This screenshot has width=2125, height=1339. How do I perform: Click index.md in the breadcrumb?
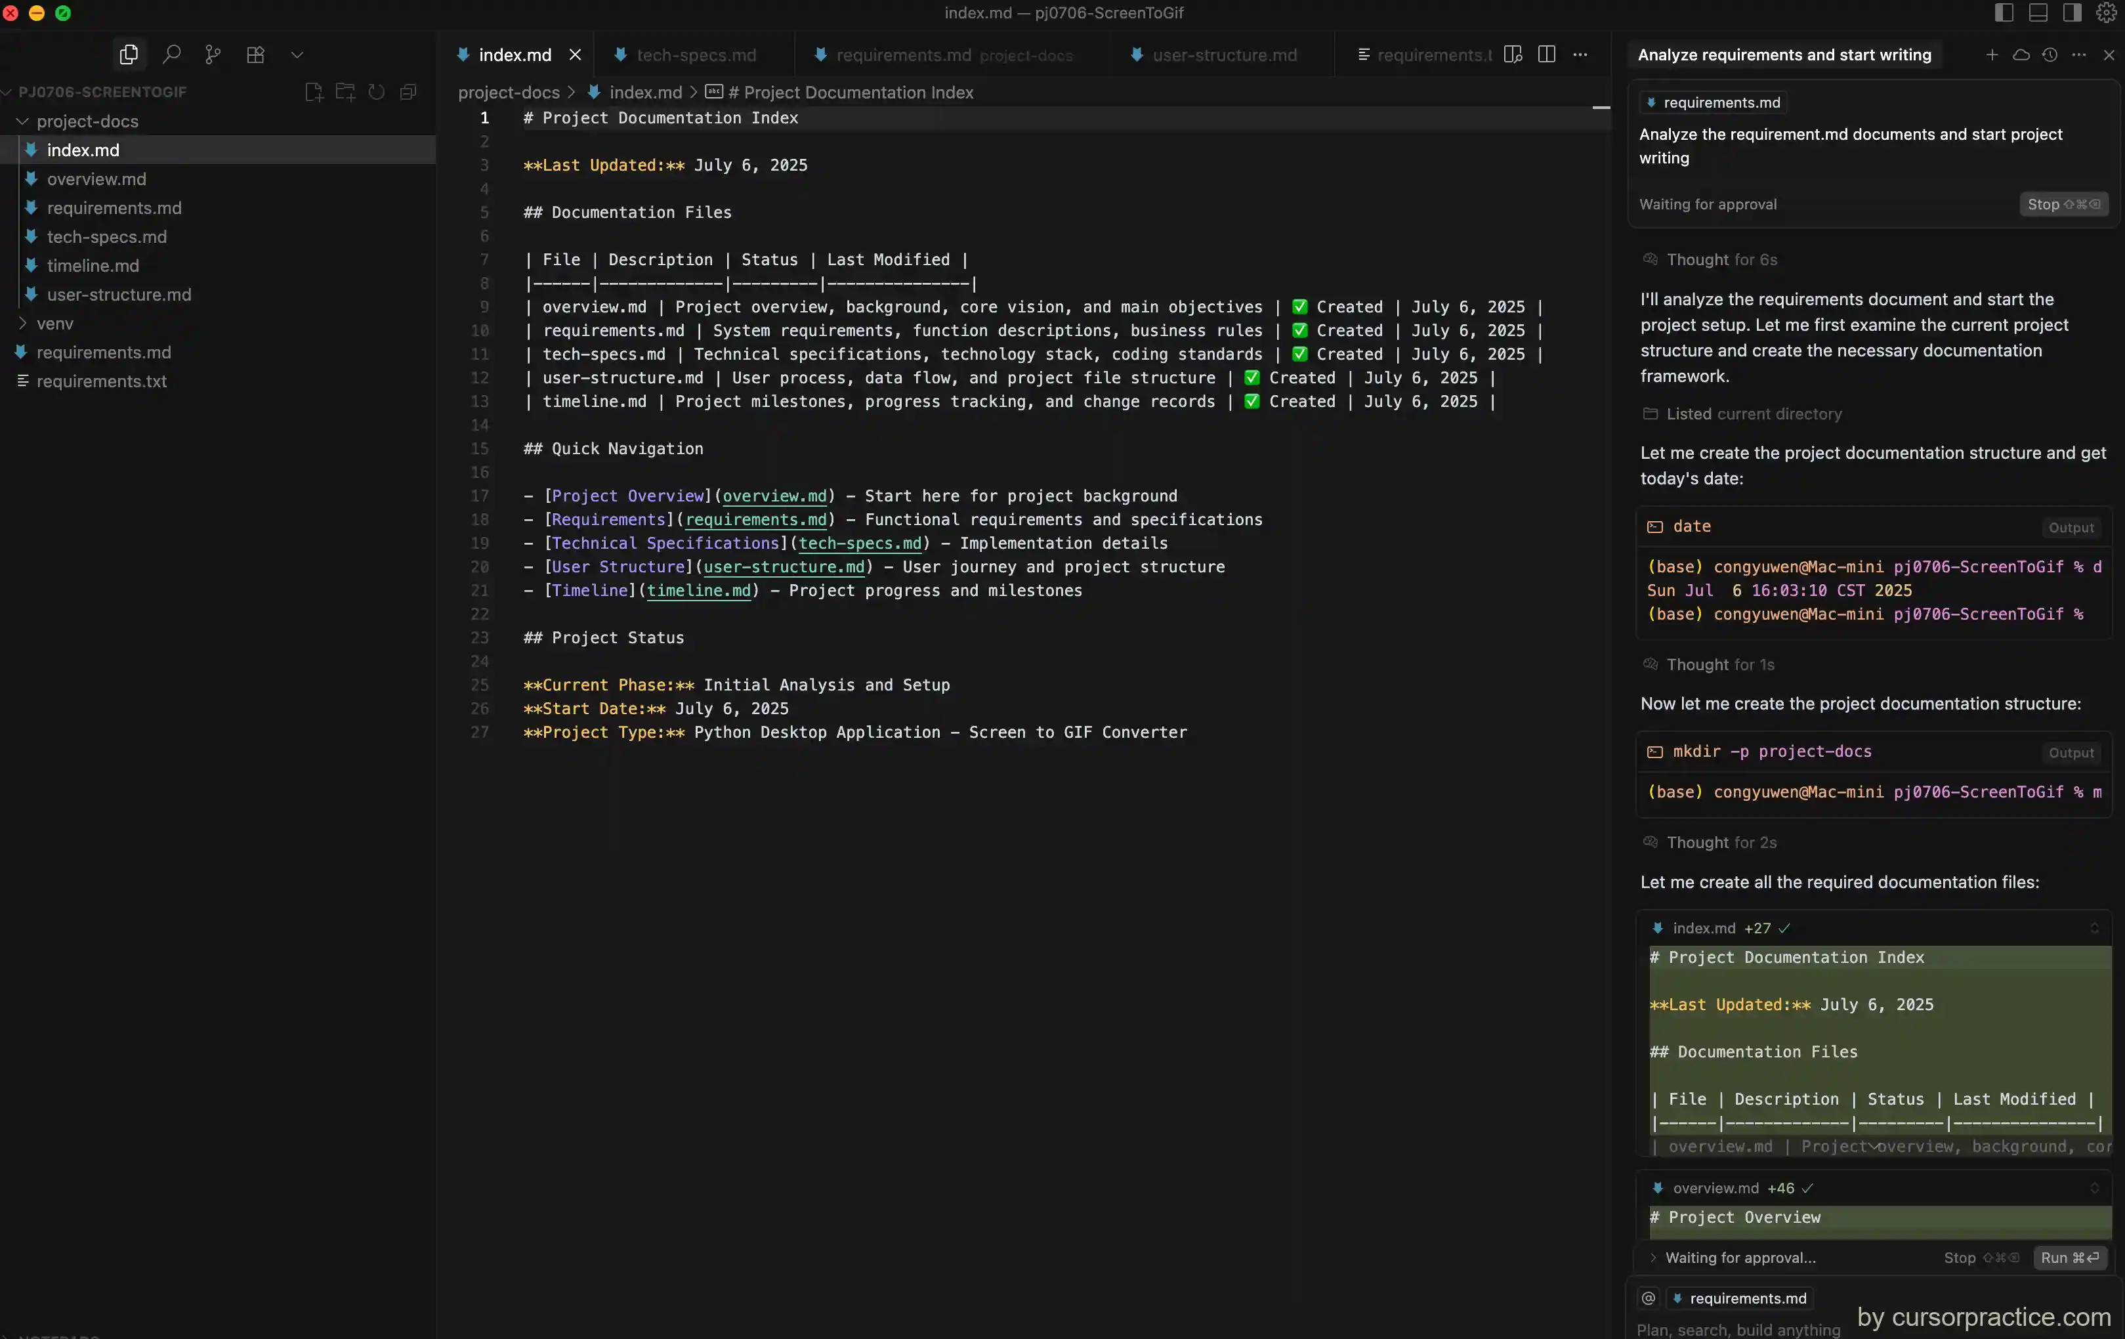(x=644, y=92)
